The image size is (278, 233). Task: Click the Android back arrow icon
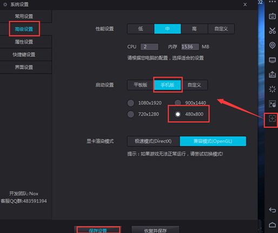tap(272, 210)
